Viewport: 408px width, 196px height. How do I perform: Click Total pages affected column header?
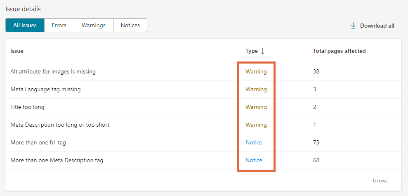[339, 51]
